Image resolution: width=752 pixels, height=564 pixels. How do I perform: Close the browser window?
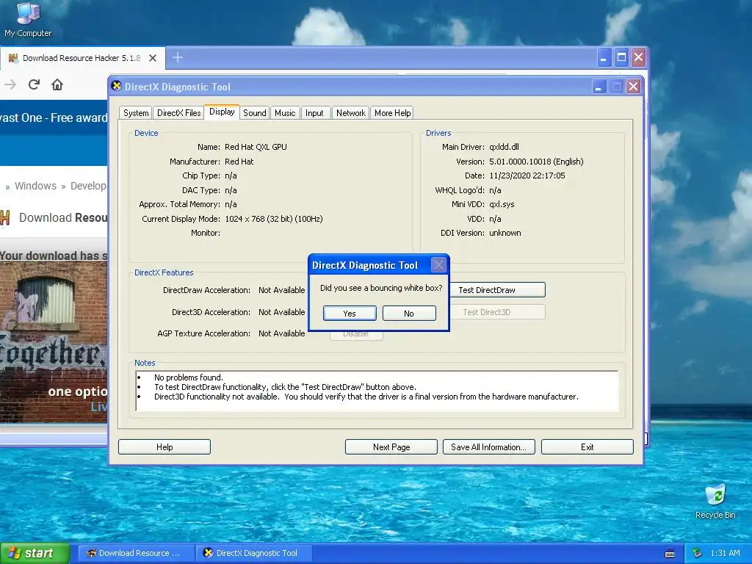638,58
